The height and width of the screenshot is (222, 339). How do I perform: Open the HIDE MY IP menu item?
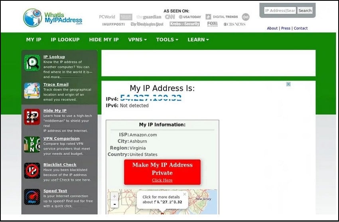tap(104, 40)
